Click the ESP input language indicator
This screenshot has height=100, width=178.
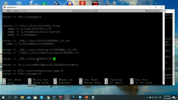pos(160,97)
